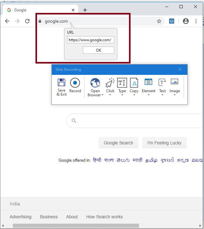Close the Web Recording panel
This screenshot has height=229, width=204.
tap(180, 70)
